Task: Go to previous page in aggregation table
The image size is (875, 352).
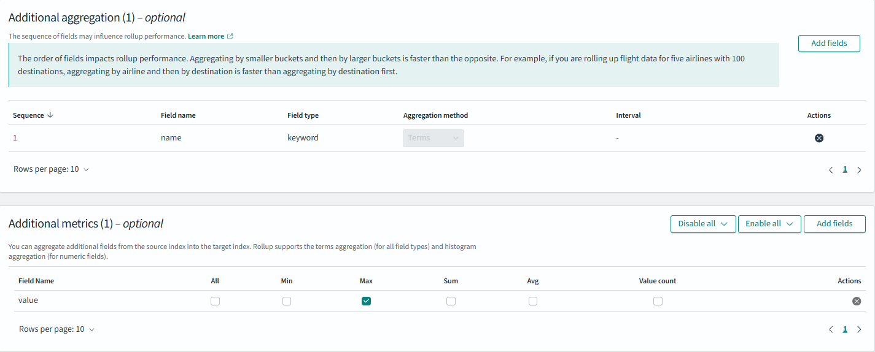Action: (x=831, y=170)
